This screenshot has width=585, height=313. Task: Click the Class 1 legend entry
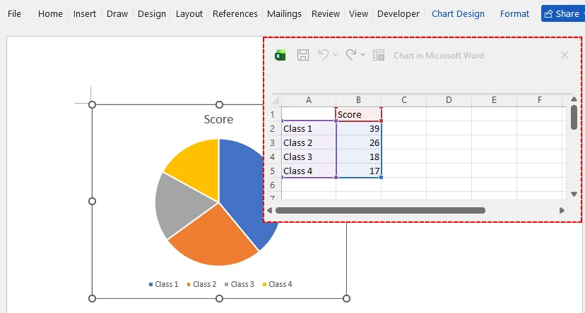[163, 284]
